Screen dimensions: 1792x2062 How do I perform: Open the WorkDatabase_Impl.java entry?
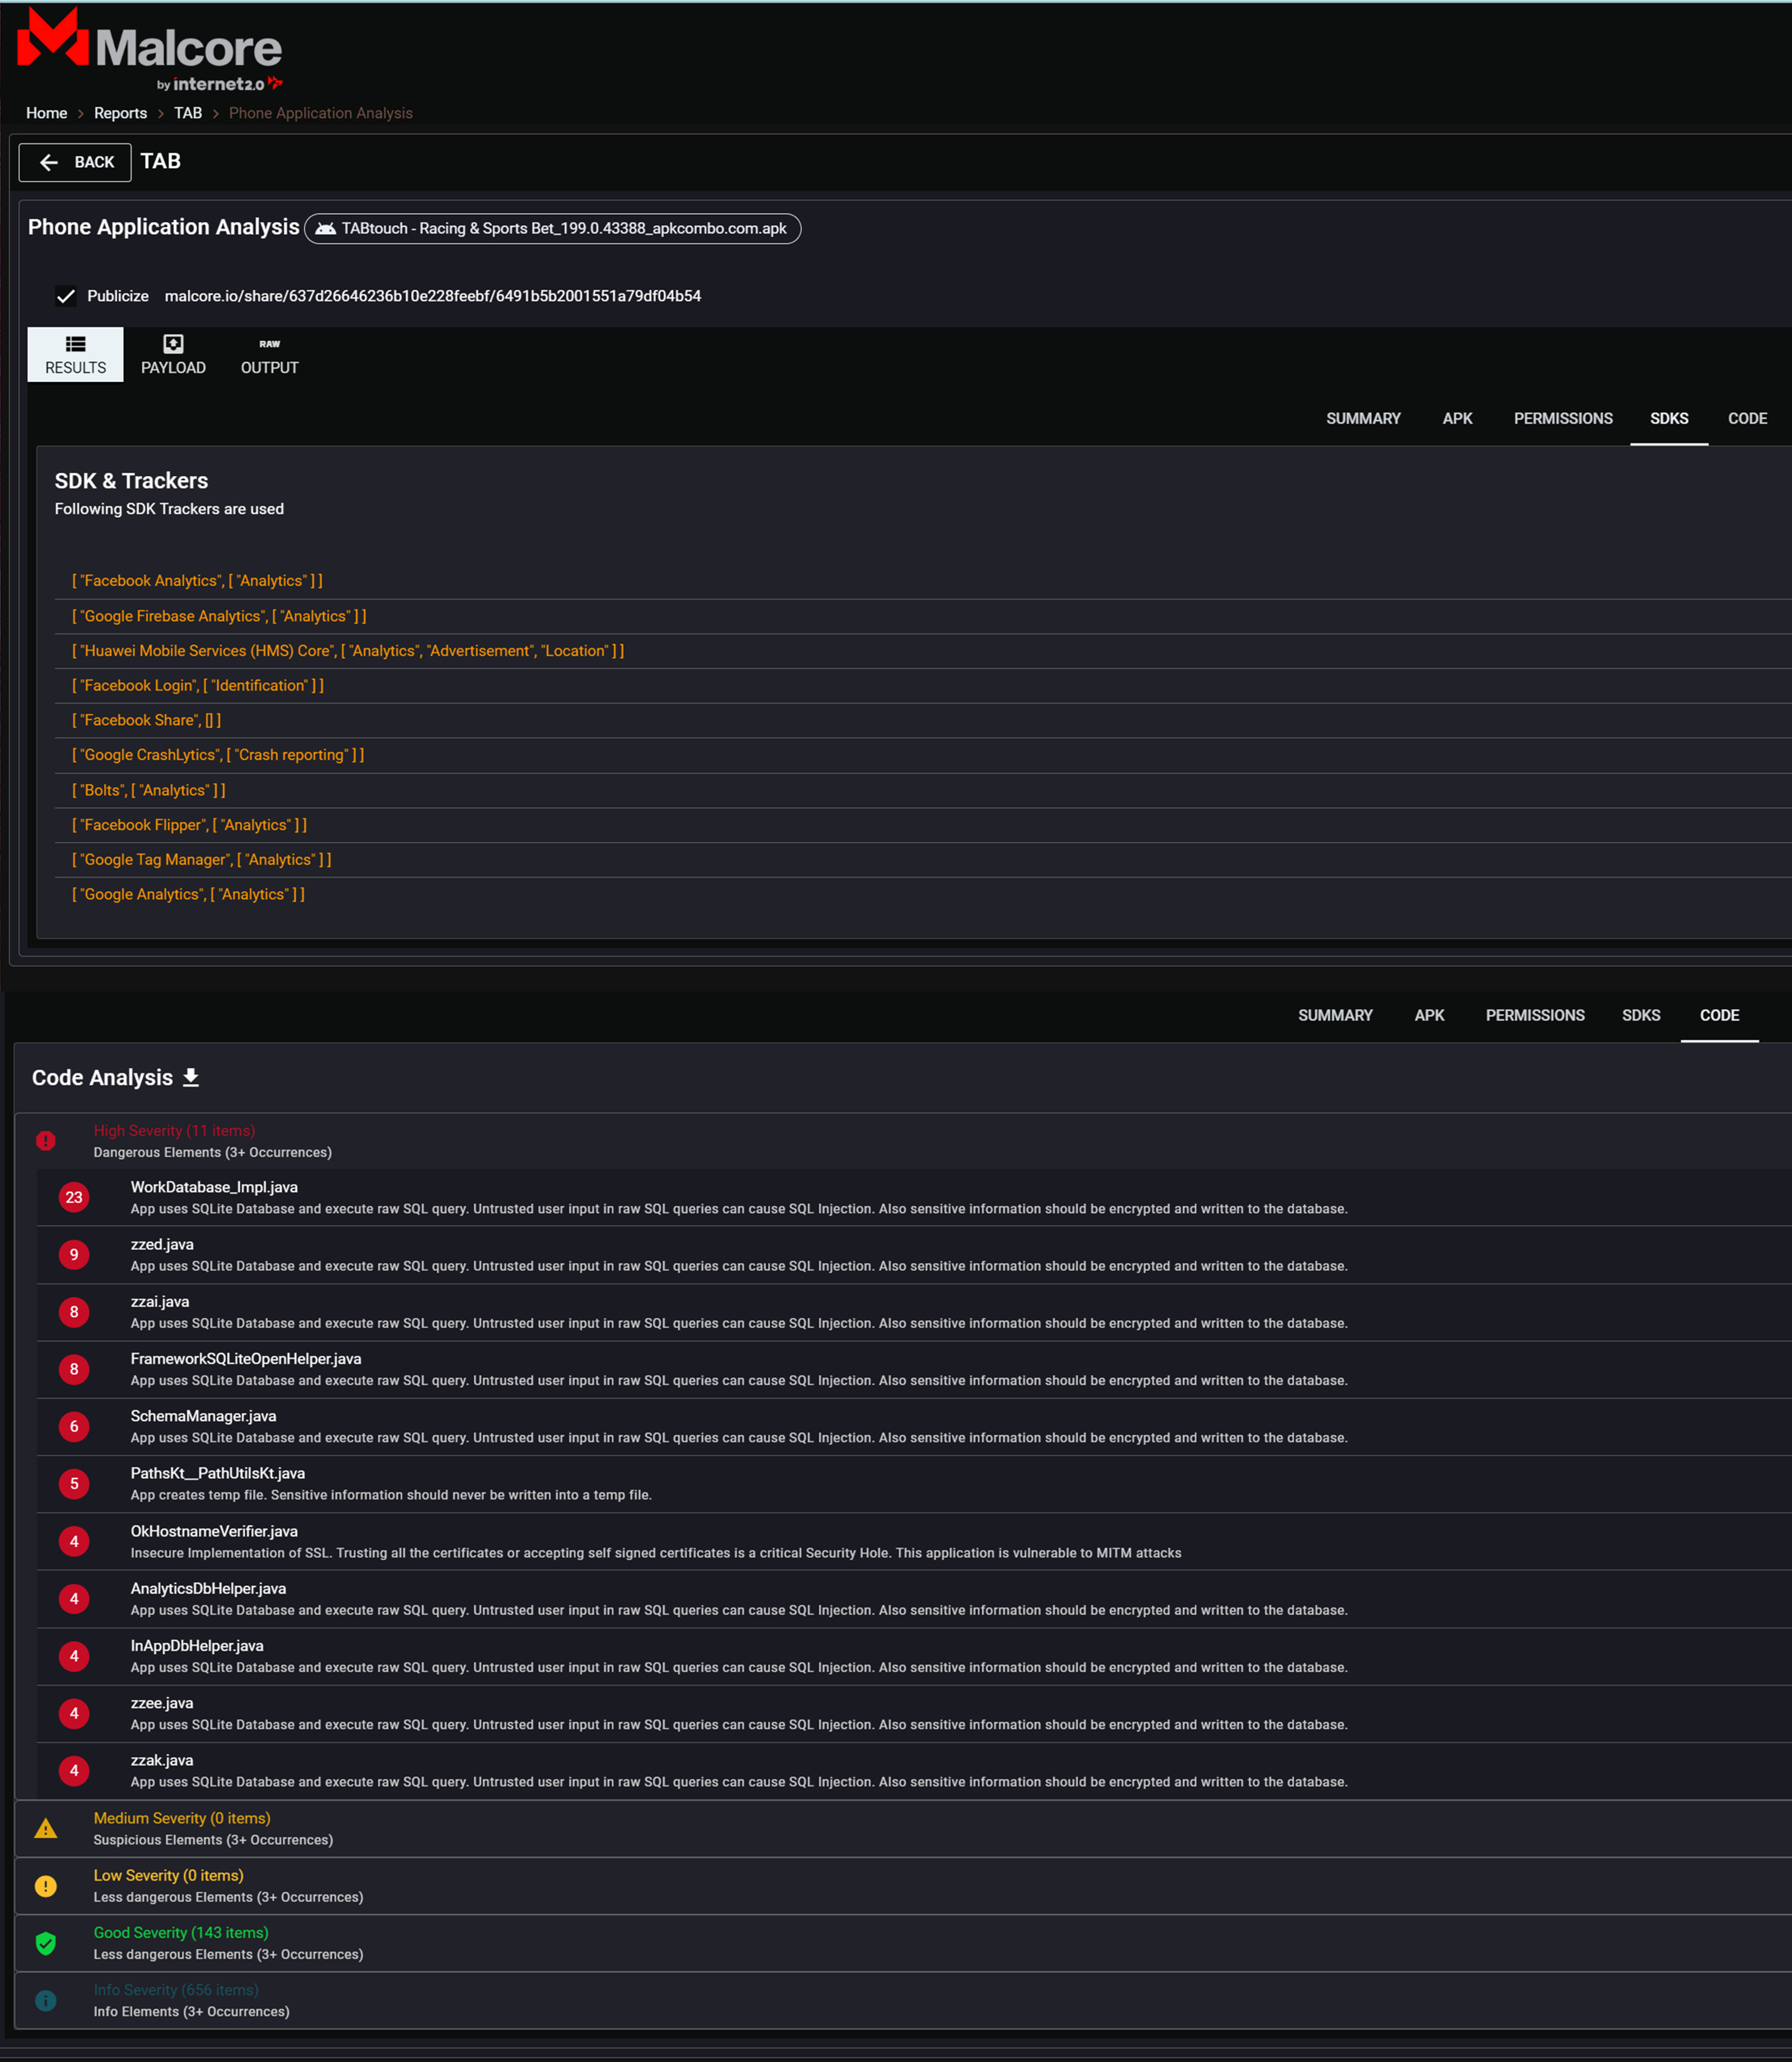pyautogui.click(x=914, y=1198)
